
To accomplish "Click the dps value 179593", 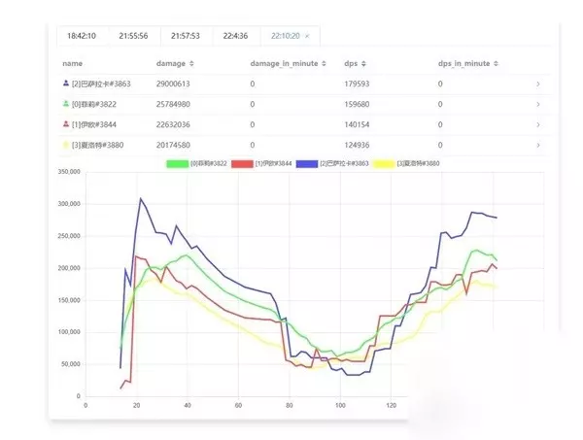I will (x=357, y=84).
